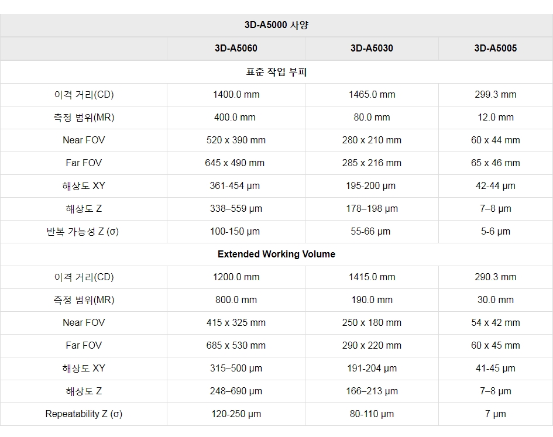Click the 190.0 mm cell

click(x=372, y=300)
